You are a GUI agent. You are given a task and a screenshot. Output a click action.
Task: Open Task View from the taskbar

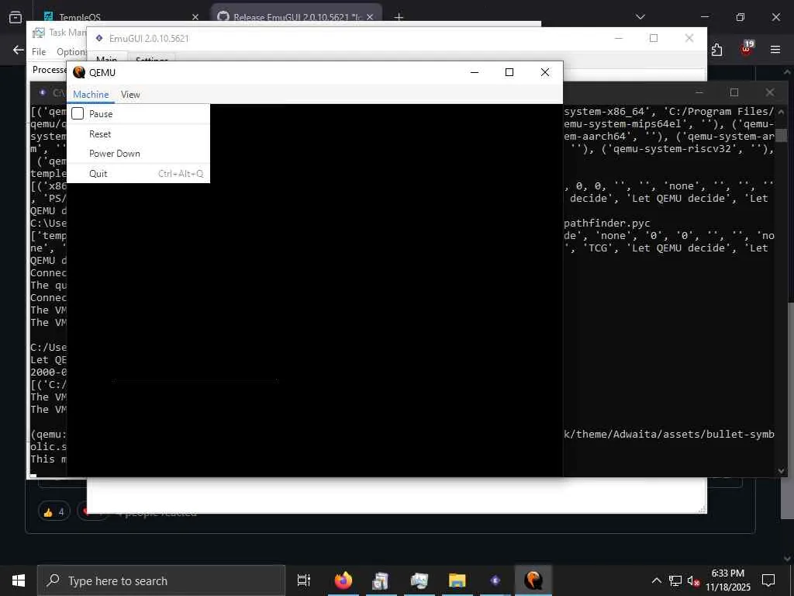click(304, 580)
